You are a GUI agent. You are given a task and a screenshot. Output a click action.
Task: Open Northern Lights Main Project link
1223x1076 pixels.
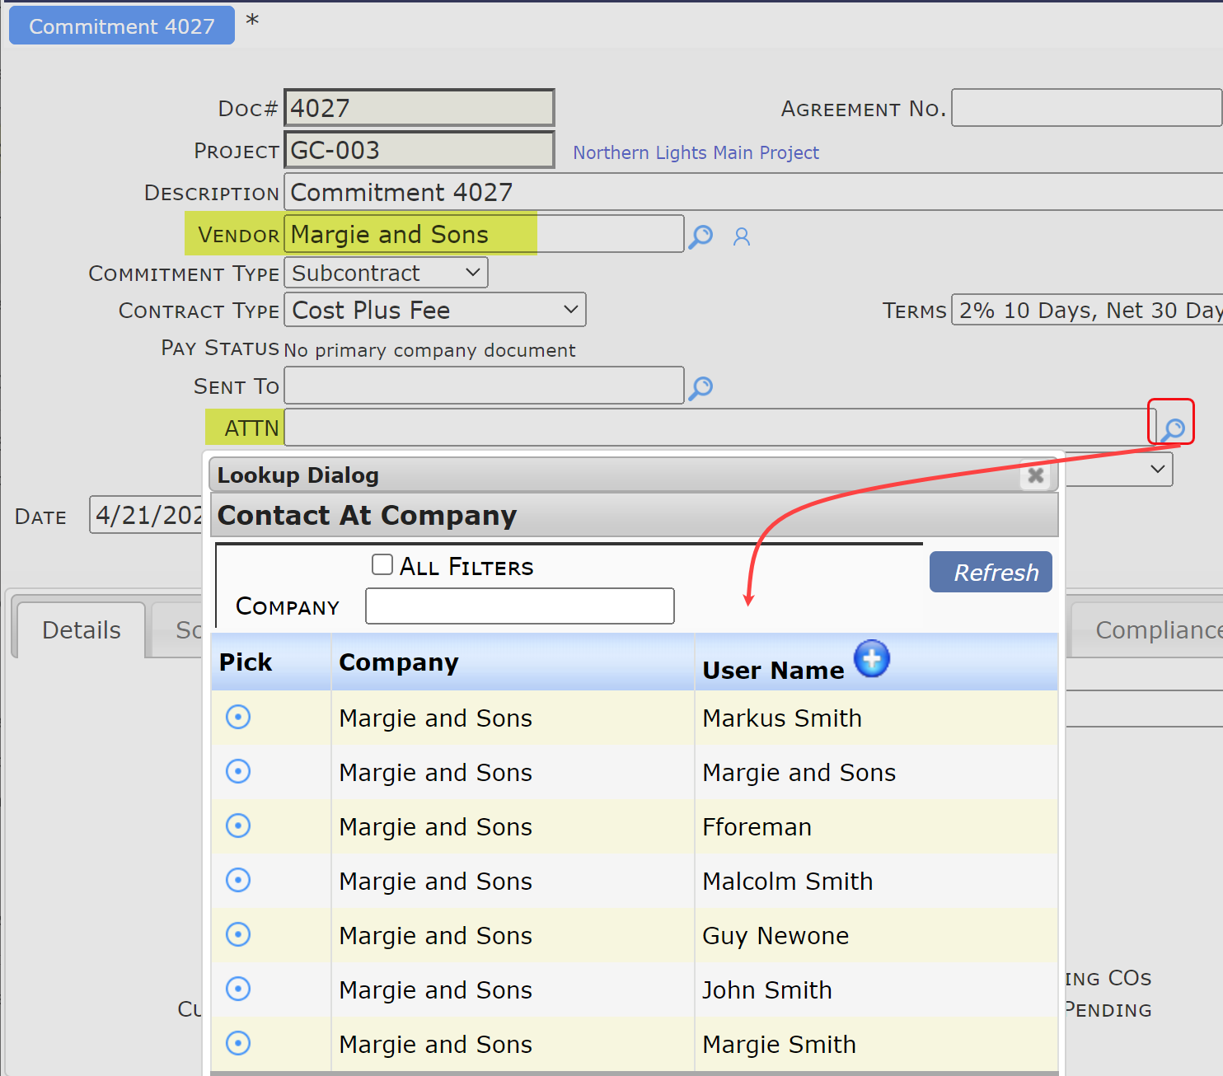pos(696,152)
